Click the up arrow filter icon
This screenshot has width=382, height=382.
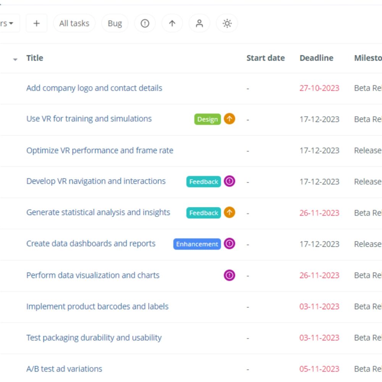(x=172, y=23)
